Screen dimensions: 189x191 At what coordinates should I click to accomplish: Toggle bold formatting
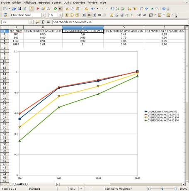[x=67, y=15]
